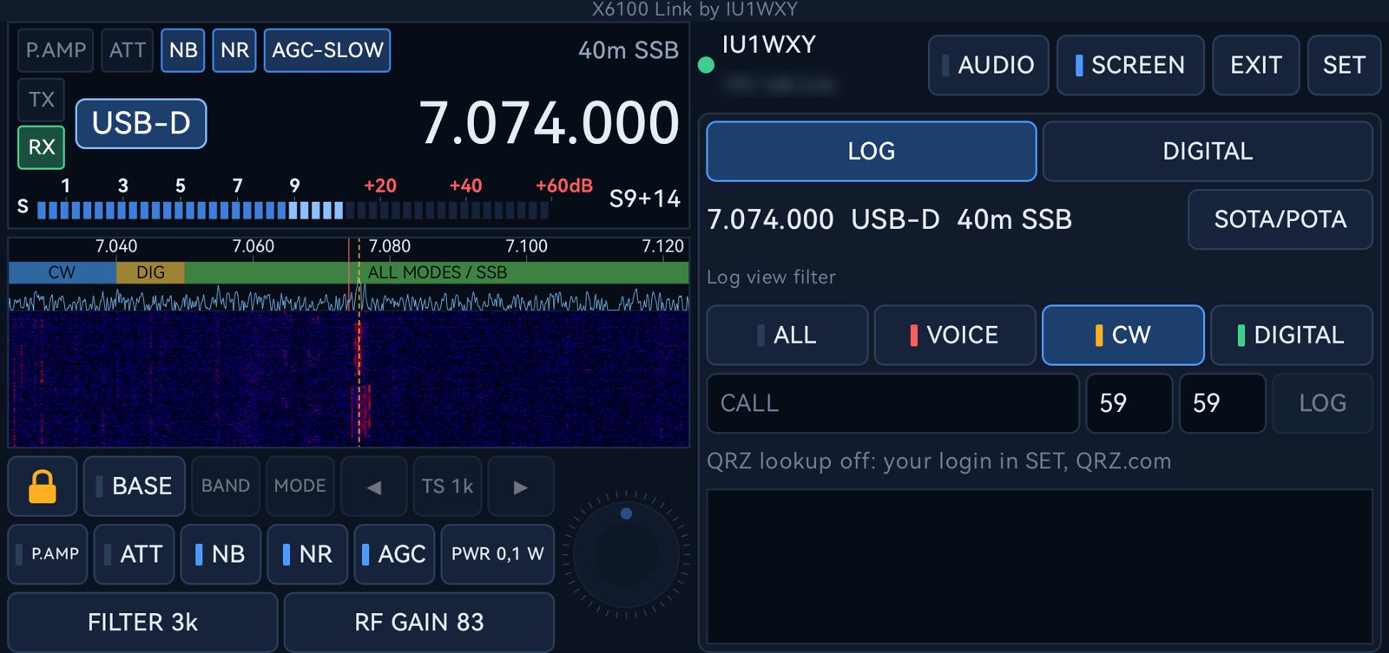Click the green connection status dot
This screenshot has height=653, width=1389.
point(707,65)
